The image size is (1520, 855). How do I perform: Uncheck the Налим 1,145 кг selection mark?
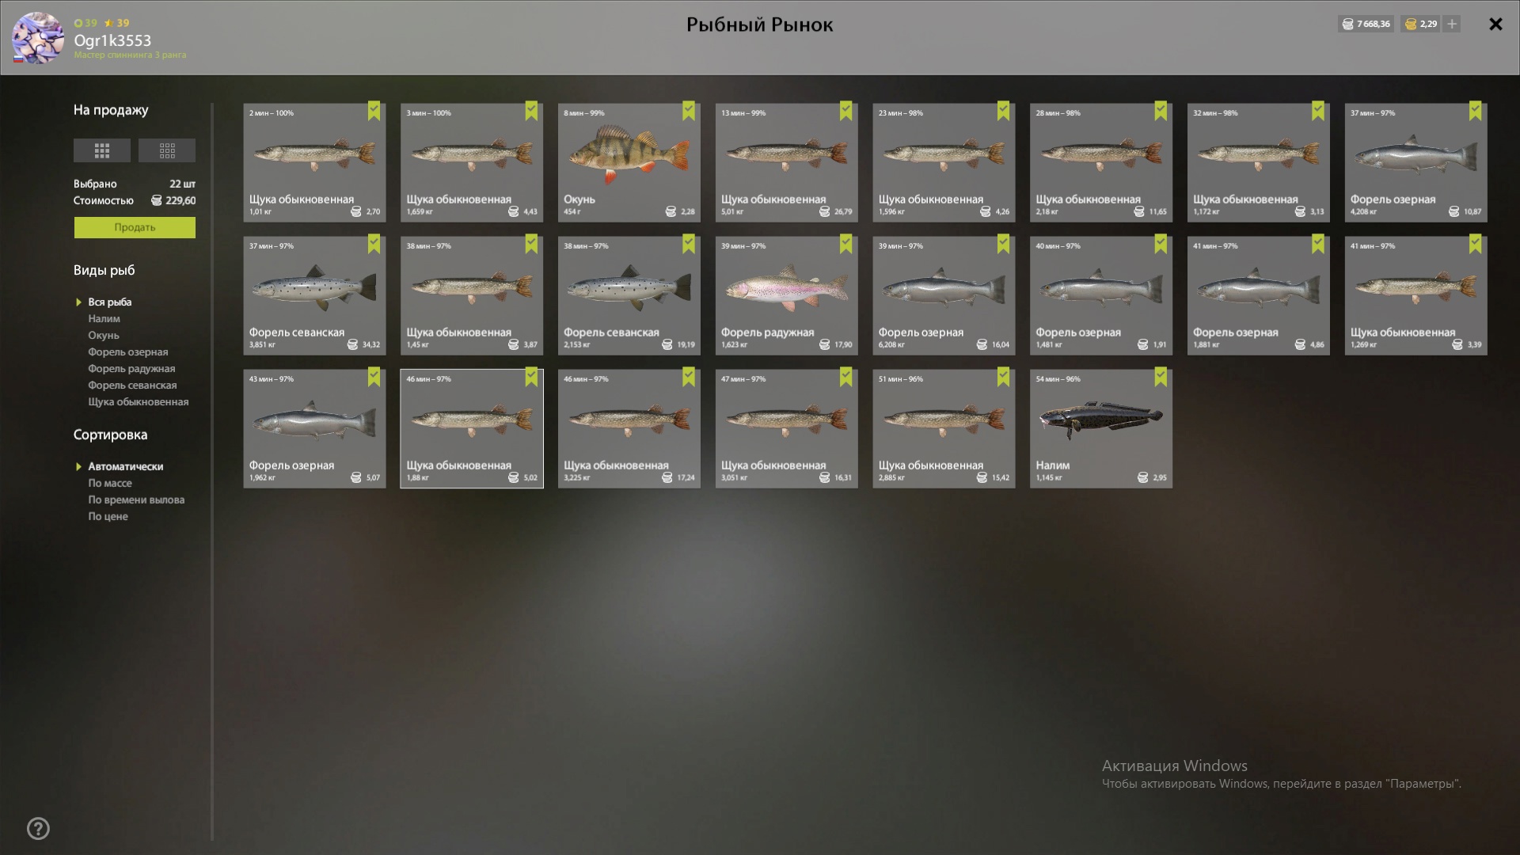point(1161,377)
